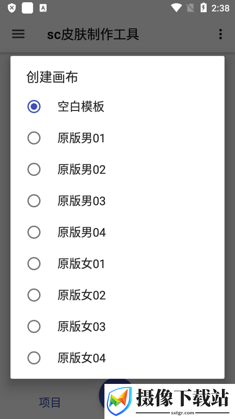Screen dimensions: 235x419
Task: Pick the 原版女02 template
Action: 117,295
